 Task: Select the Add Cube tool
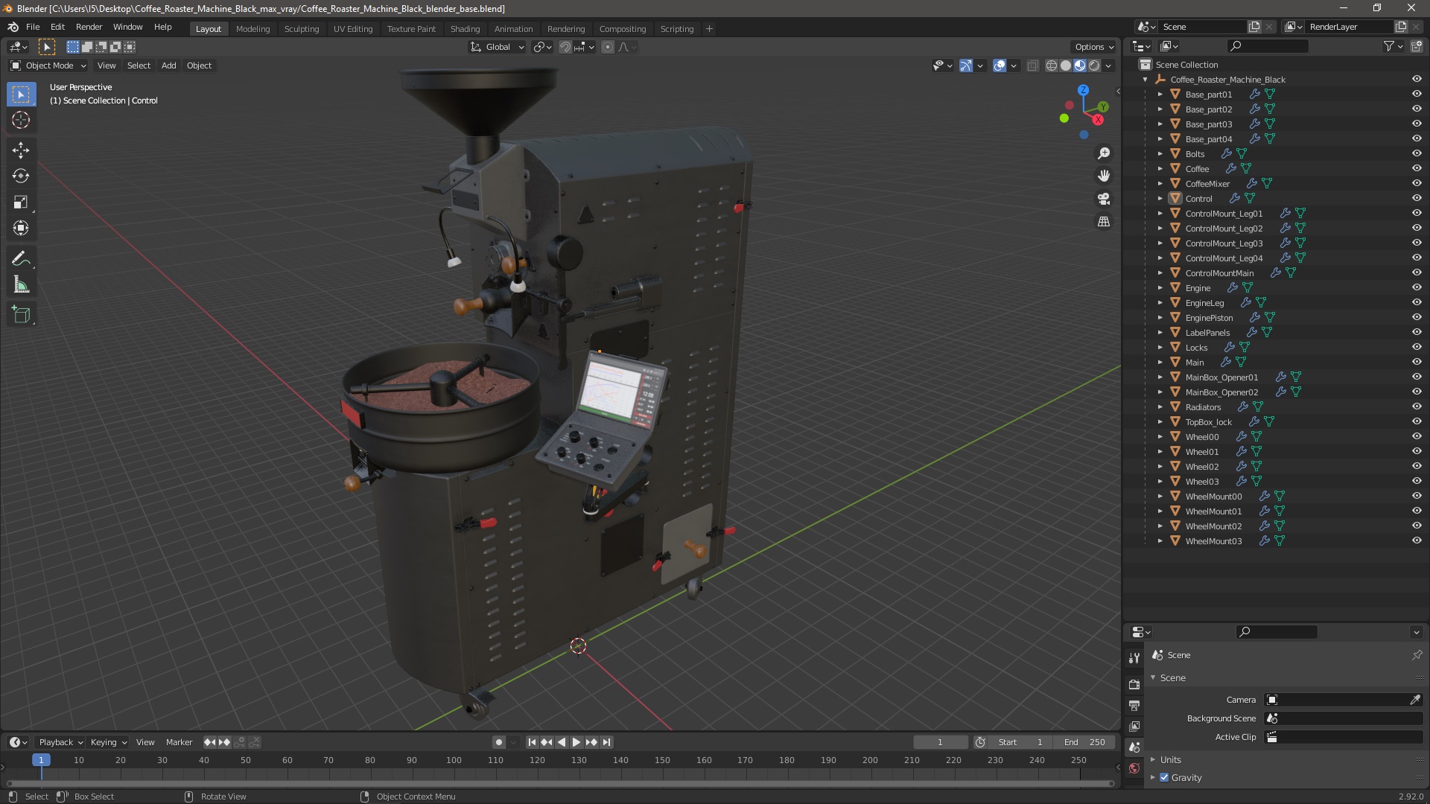click(21, 315)
